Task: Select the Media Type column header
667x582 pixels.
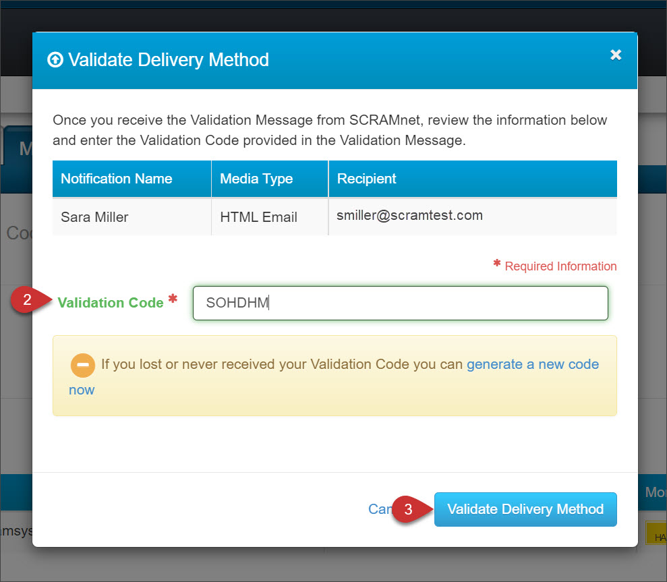Action: pos(256,179)
